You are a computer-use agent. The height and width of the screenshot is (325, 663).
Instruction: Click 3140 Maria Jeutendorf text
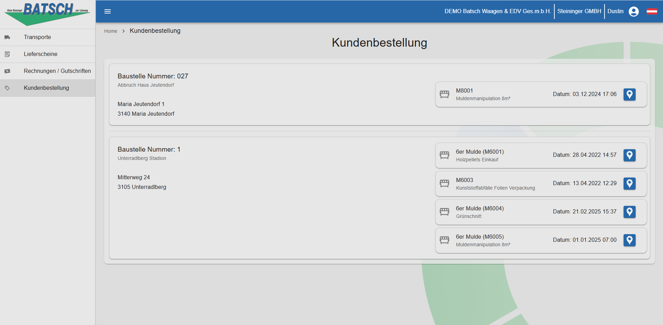(146, 114)
